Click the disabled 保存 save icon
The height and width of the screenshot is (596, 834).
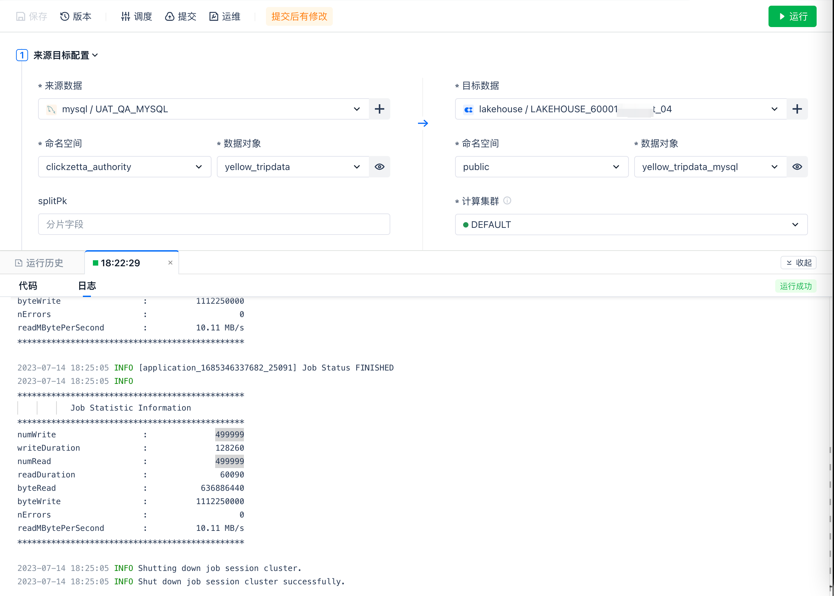(21, 16)
